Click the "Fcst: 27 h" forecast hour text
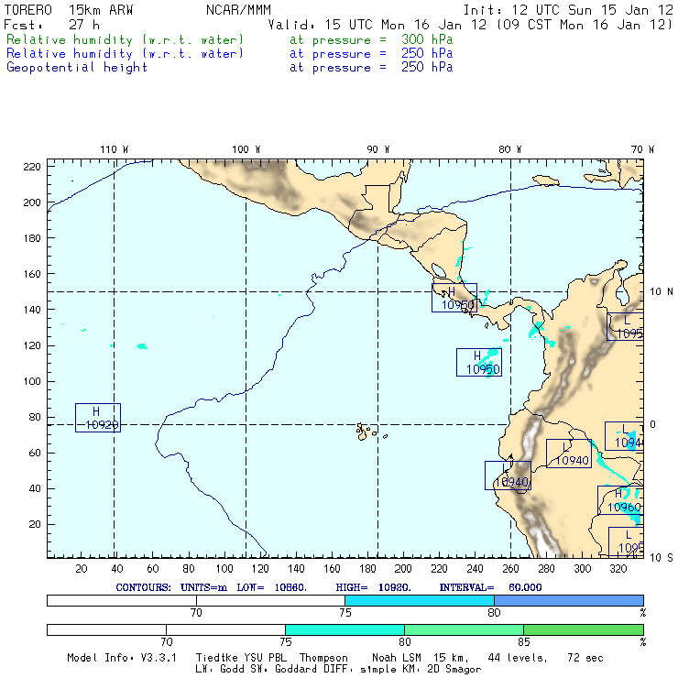This screenshot has height=678, width=678. tap(51, 25)
